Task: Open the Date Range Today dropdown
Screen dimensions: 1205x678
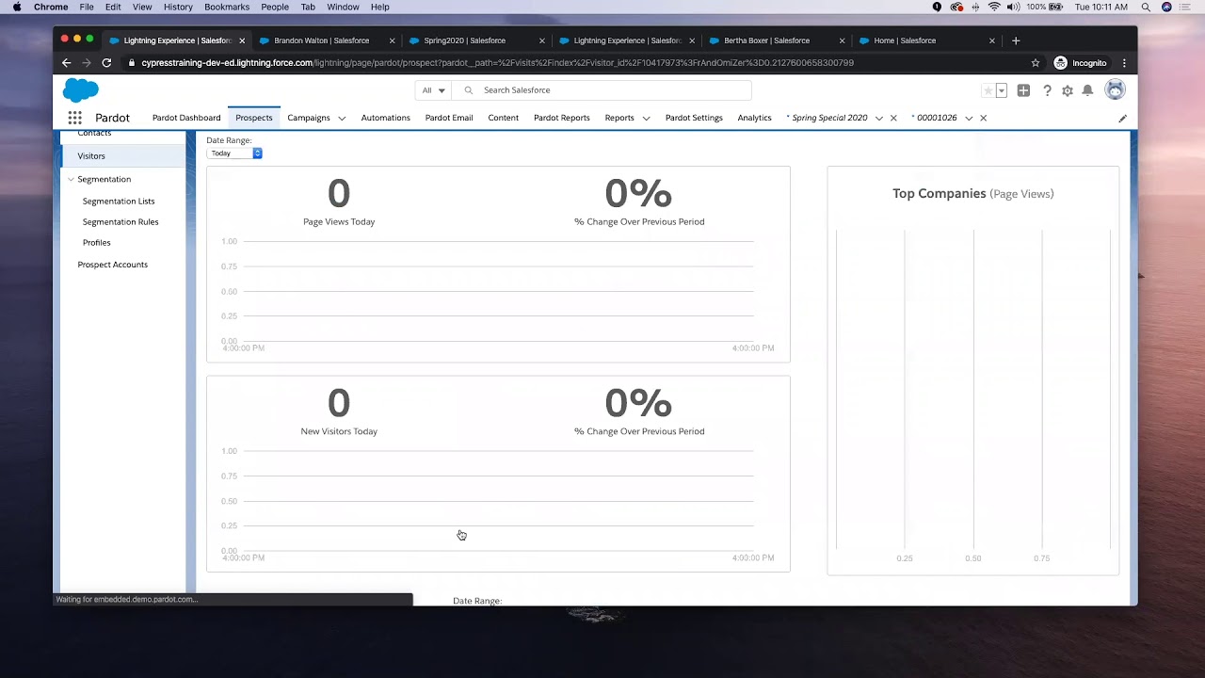Action: coord(234,153)
